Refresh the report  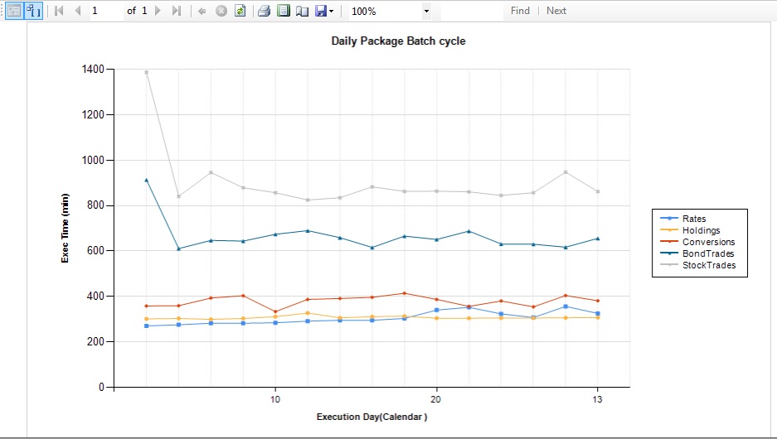(x=240, y=11)
